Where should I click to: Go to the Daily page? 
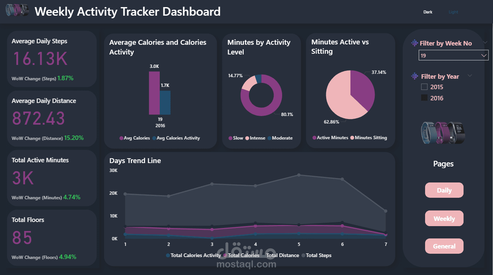coord(444,190)
